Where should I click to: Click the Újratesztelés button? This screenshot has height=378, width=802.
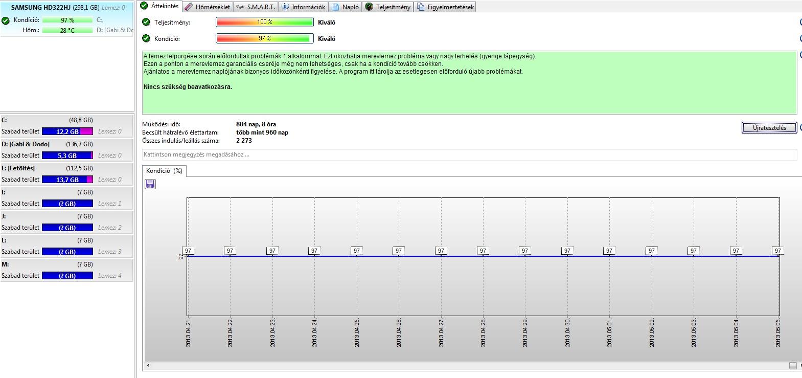click(769, 127)
